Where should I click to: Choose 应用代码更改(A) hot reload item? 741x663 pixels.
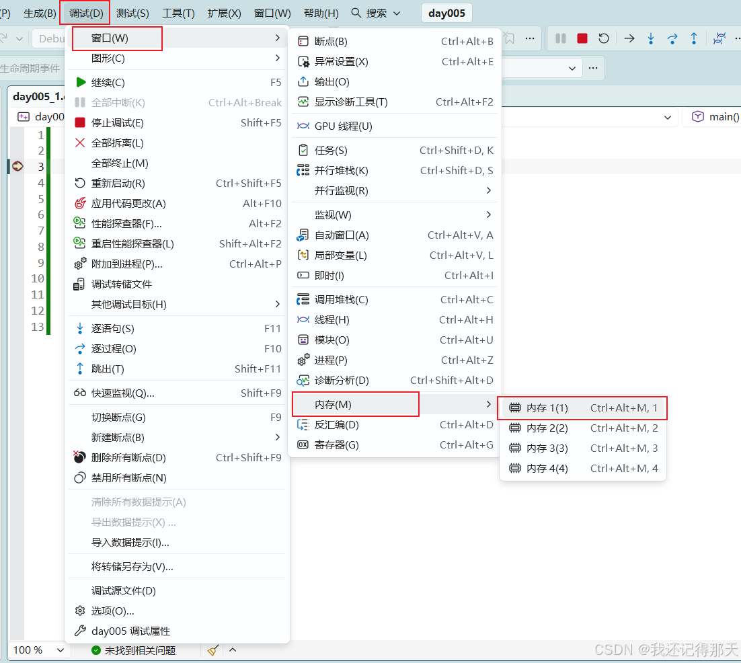(x=178, y=203)
